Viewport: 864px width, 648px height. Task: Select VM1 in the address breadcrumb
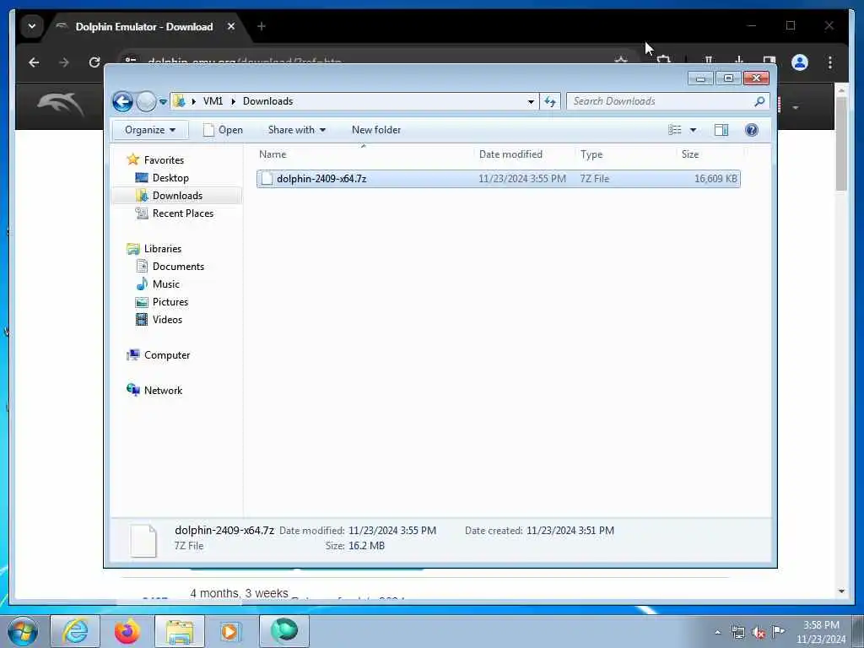(x=213, y=101)
